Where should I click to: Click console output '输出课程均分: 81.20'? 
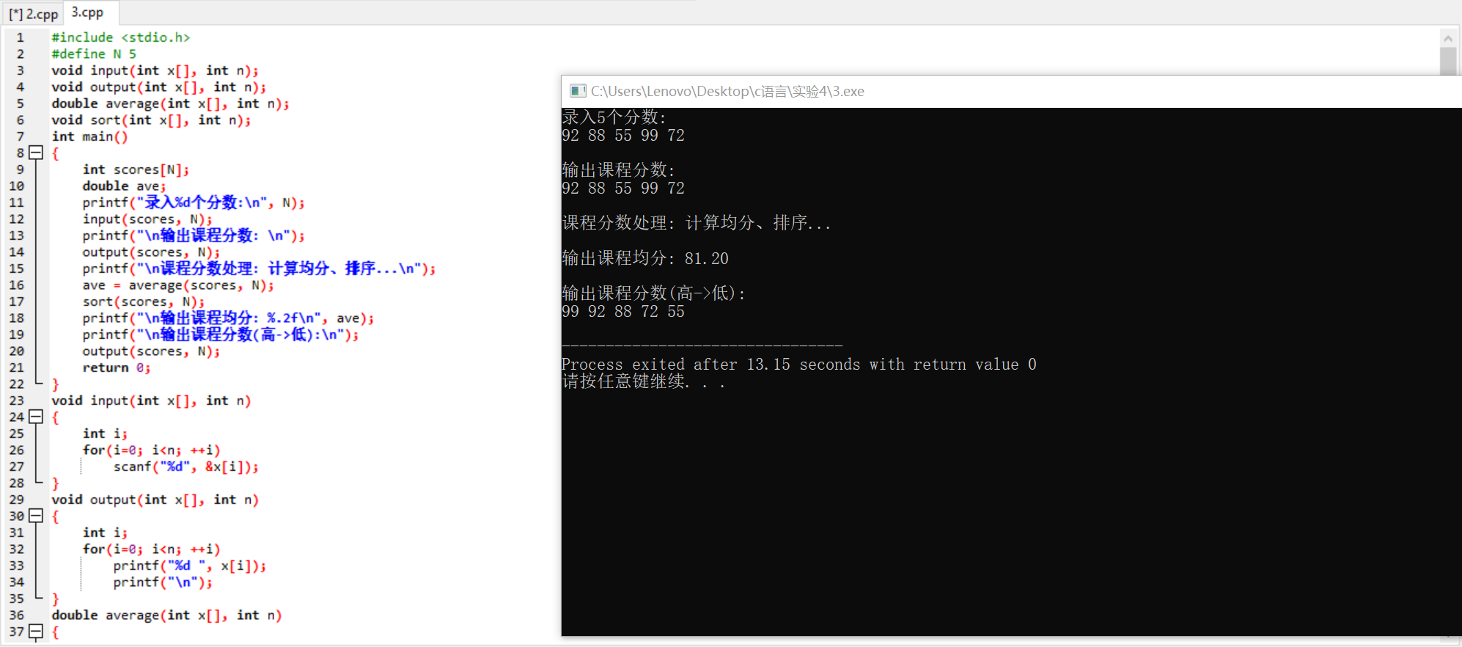(645, 258)
